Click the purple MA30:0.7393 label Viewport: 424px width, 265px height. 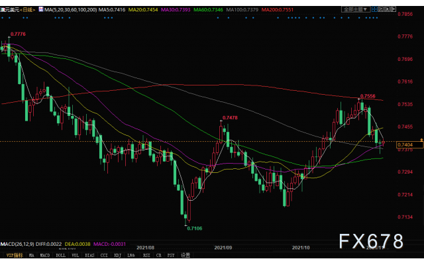click(x=176, y=10)
